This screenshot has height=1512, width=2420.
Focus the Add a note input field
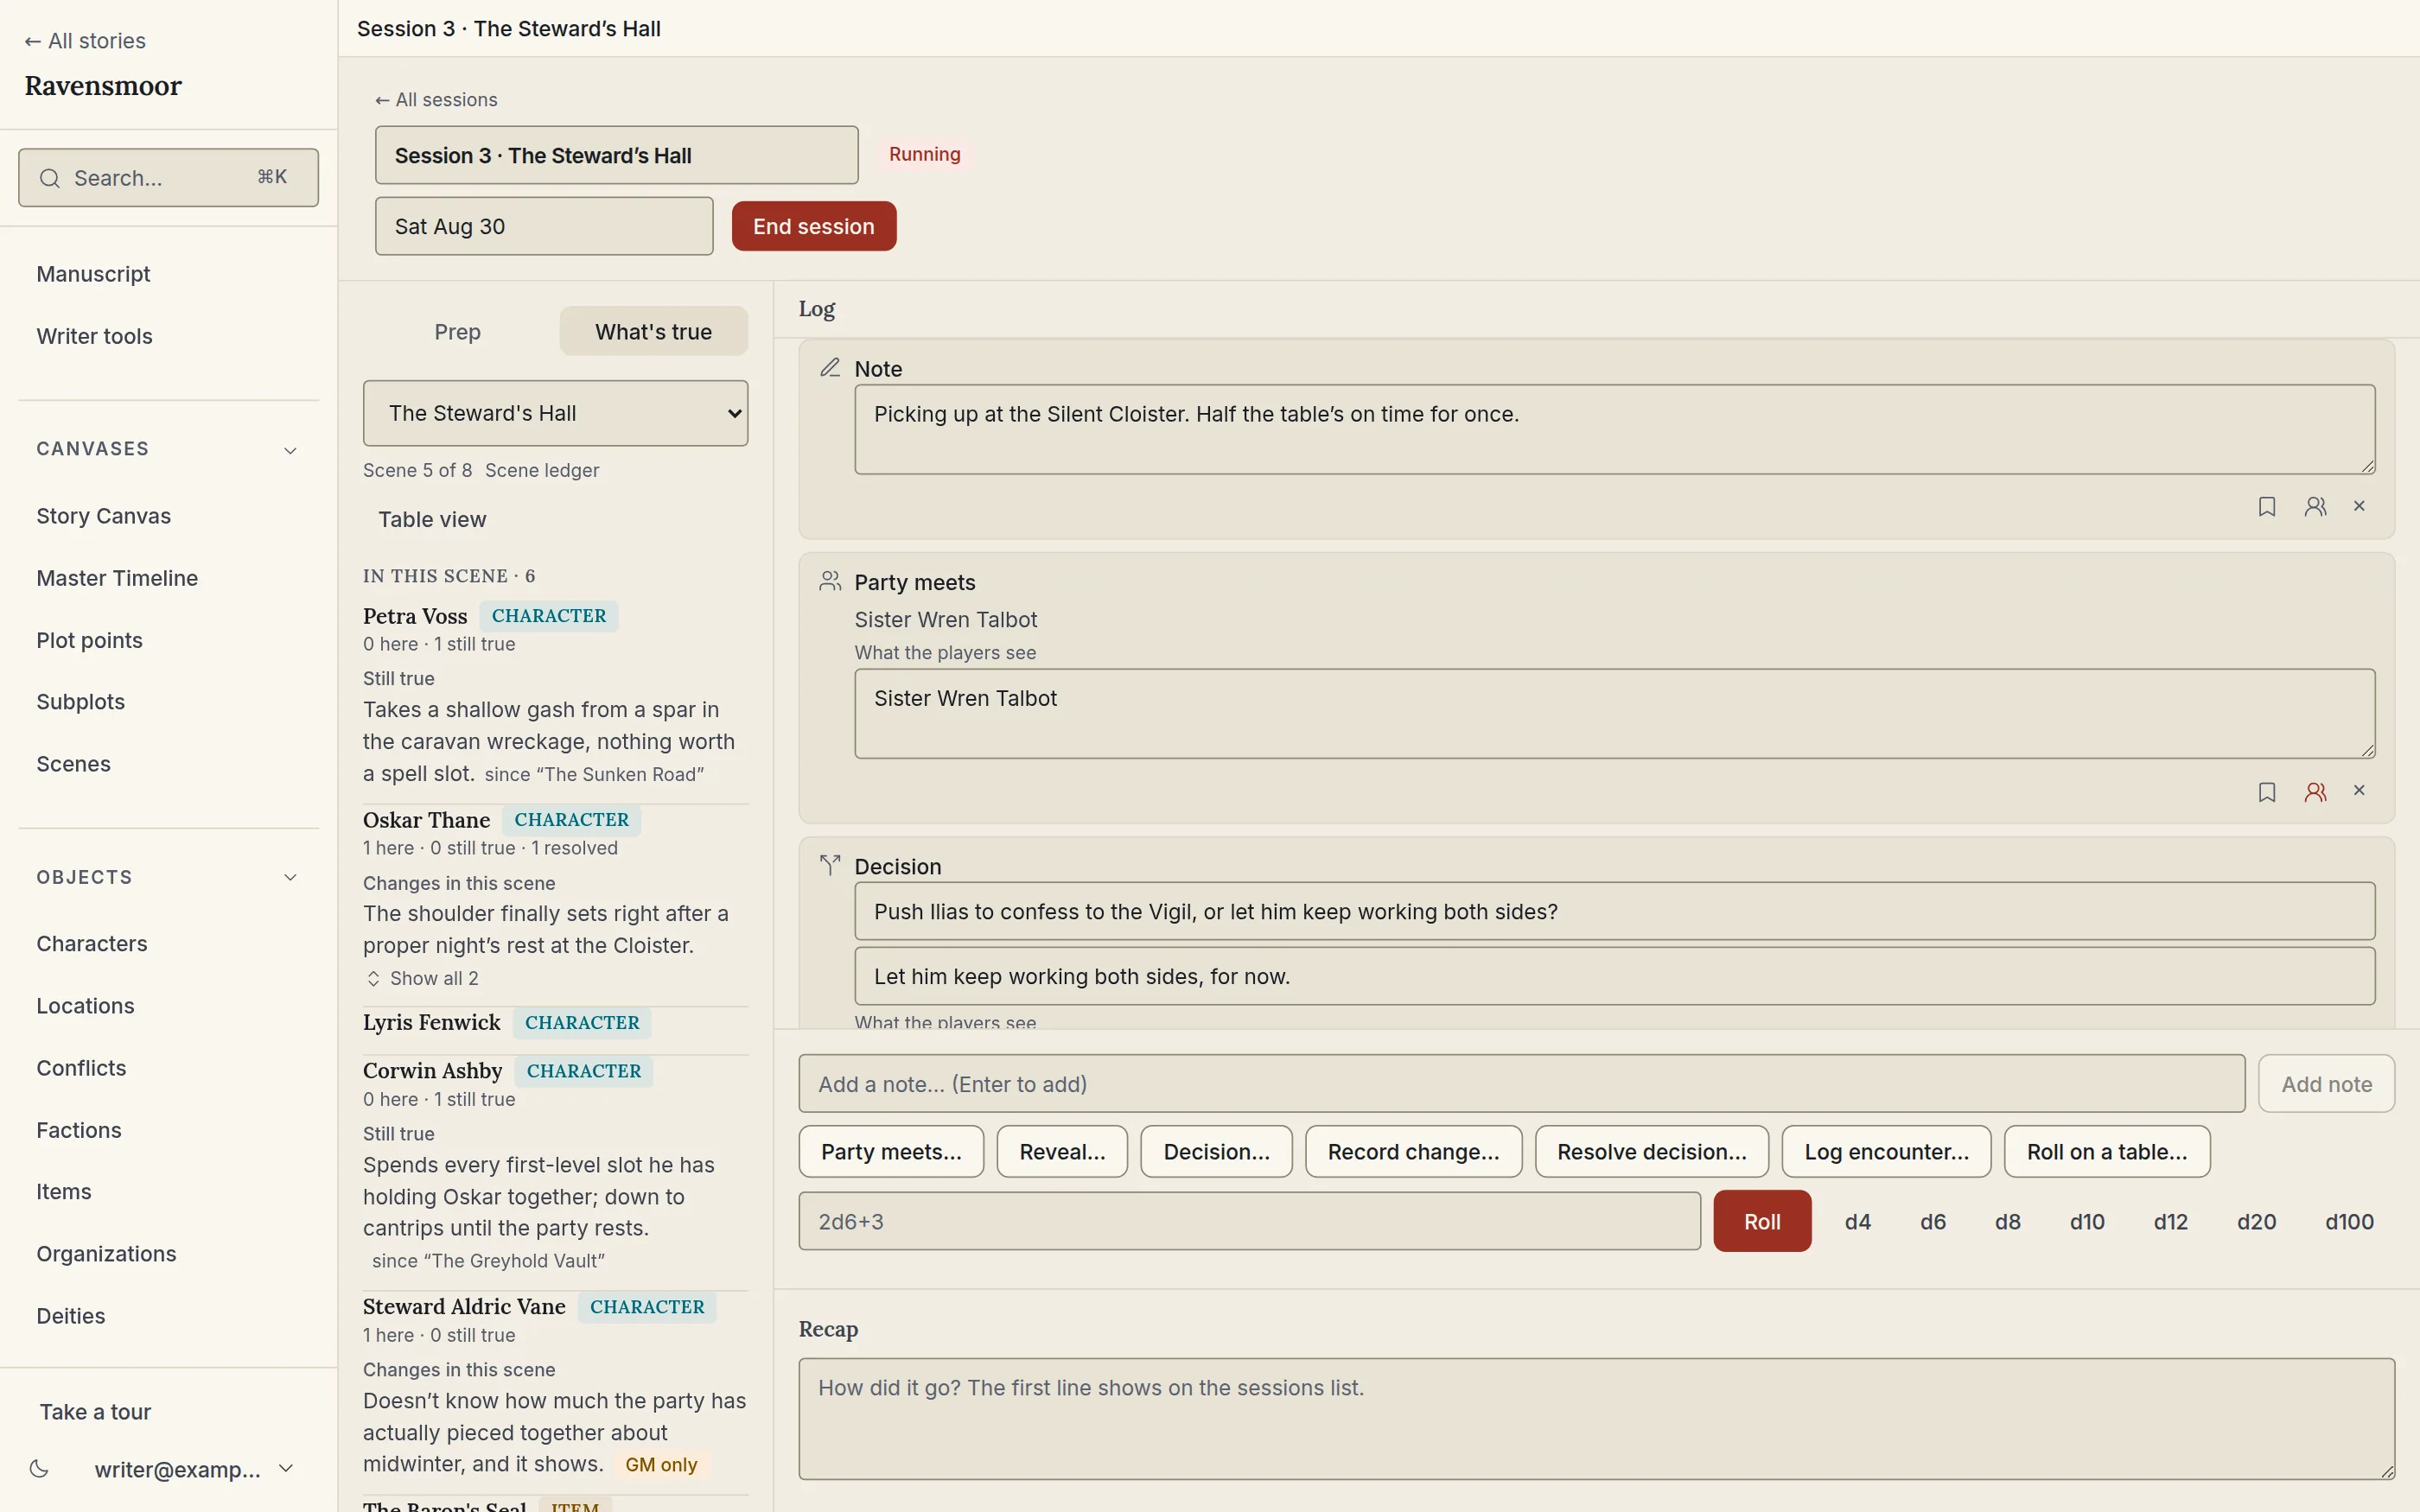pos(1521,1083)
